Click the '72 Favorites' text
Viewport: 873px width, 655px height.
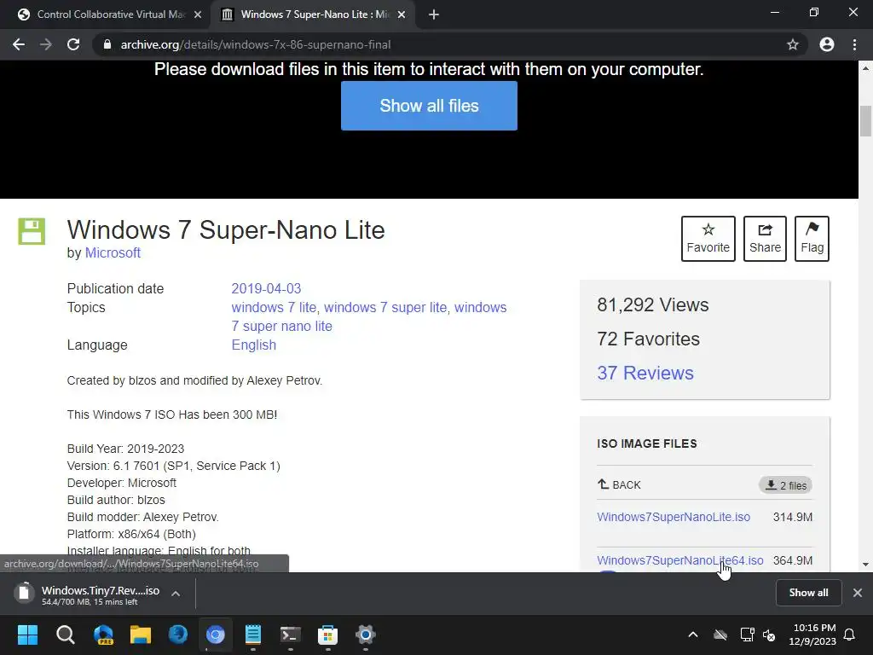point(648,339)
